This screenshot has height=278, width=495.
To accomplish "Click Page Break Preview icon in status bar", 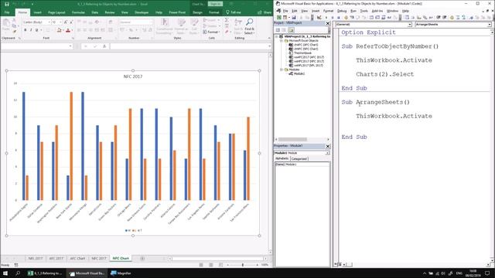I will click(220, 265).
